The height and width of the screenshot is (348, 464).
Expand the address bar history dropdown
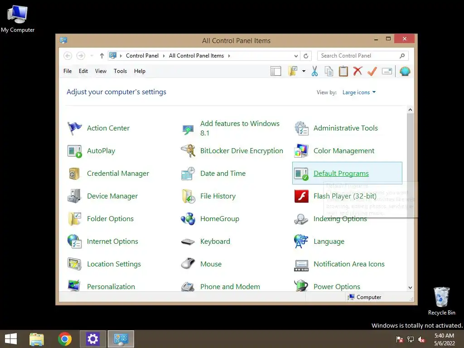click(295, 56)
